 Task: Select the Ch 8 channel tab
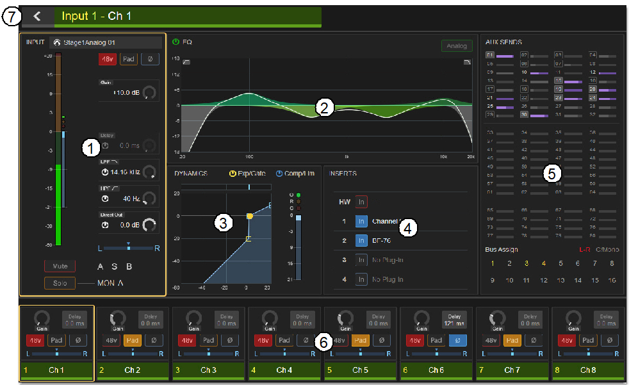click(x=587, y=370)
